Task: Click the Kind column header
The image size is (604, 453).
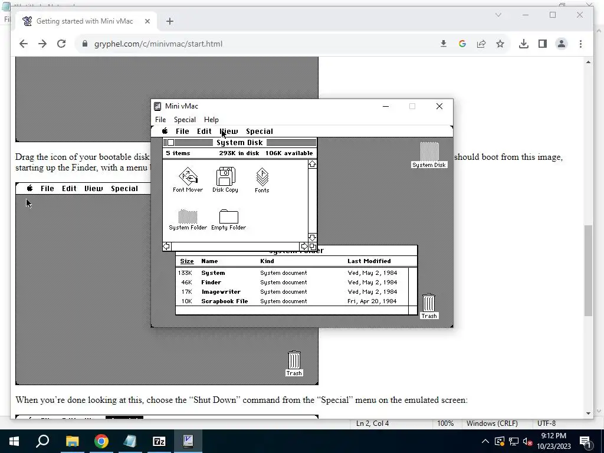Action: pyautogui.click(x=267, y=261)
